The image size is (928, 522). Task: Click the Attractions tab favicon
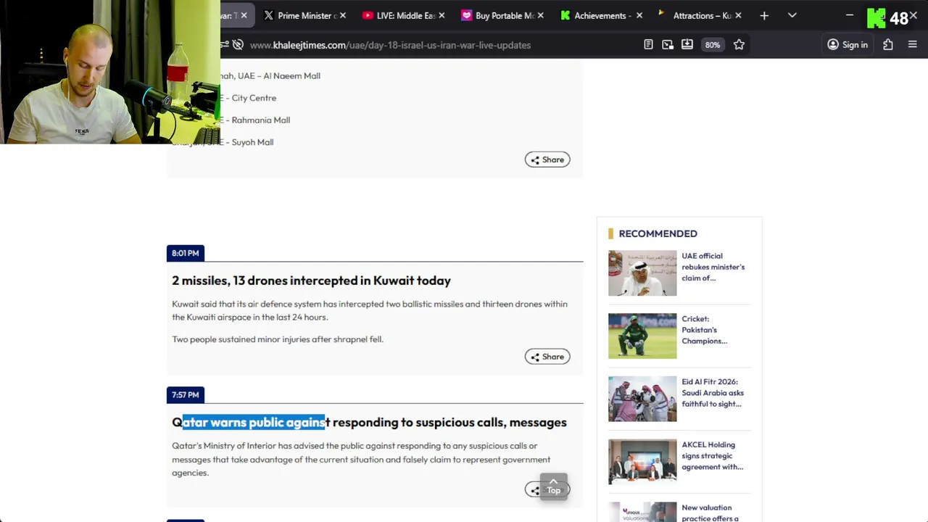[x=661, y=14]
